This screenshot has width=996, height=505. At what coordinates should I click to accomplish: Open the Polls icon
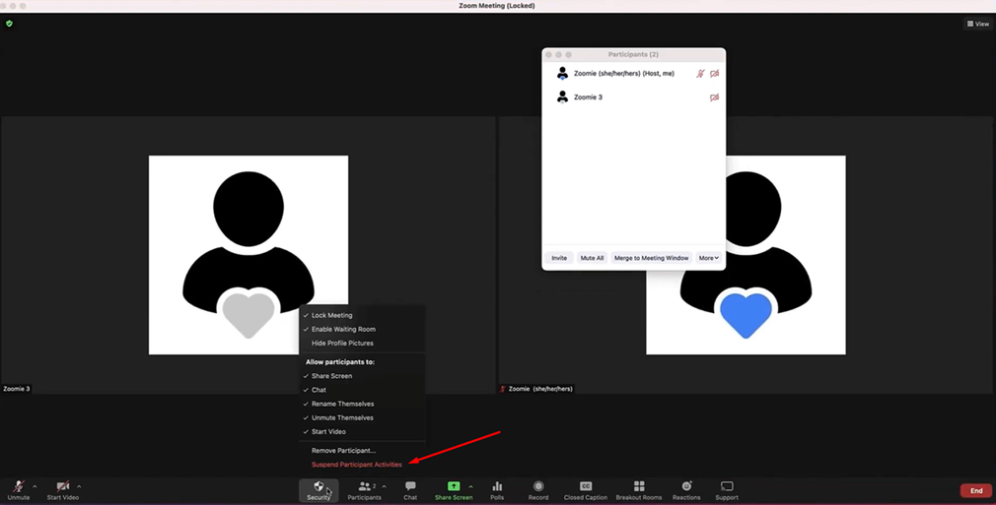click(x=497, y=486)
